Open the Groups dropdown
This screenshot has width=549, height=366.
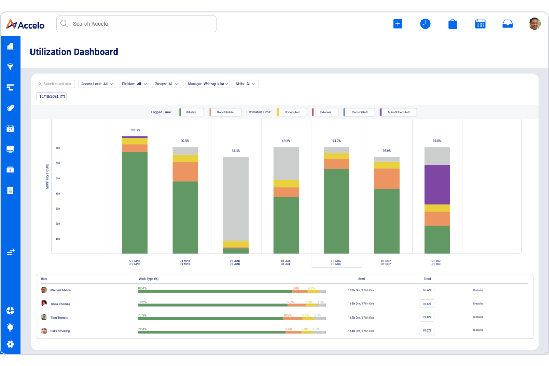click(x=166, y=84)
